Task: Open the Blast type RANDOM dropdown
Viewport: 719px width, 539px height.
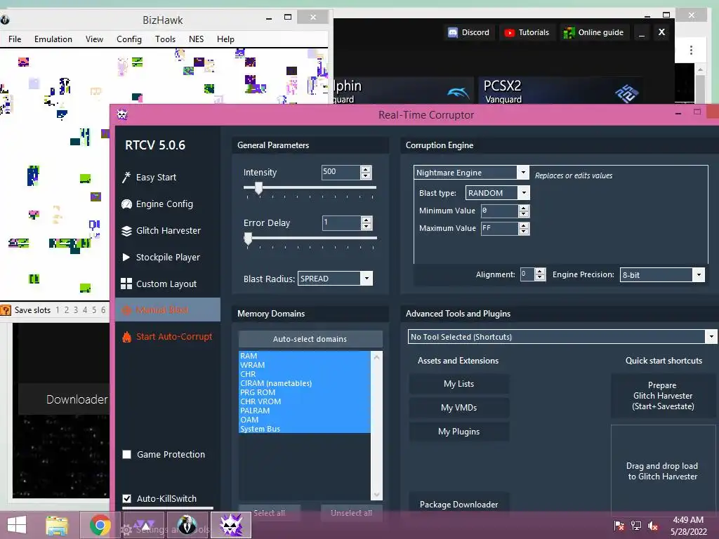Action: click(524, 193)
